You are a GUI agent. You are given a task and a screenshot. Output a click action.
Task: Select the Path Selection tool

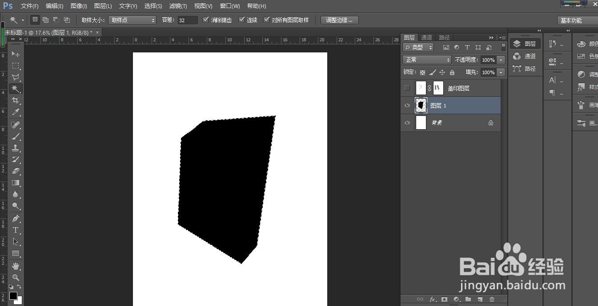[16, 242]
